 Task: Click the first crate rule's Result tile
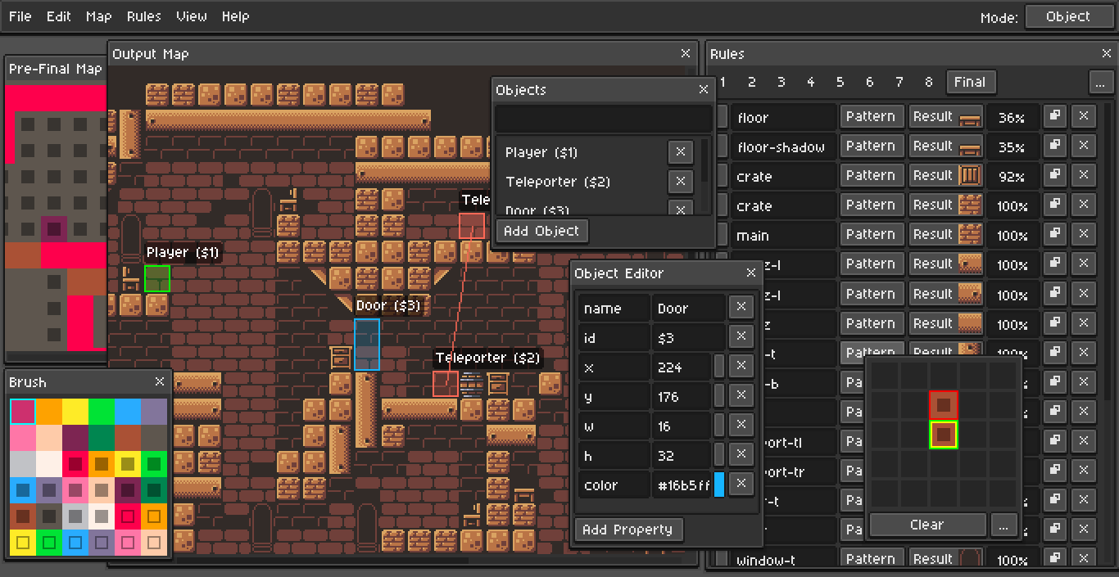tap(946, 175)
